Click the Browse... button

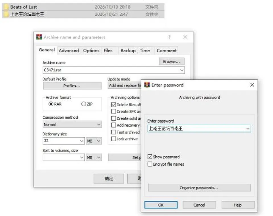point(172,62)
